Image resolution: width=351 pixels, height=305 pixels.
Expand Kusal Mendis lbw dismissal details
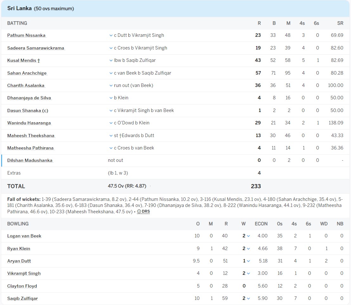(x=111, y=61)
